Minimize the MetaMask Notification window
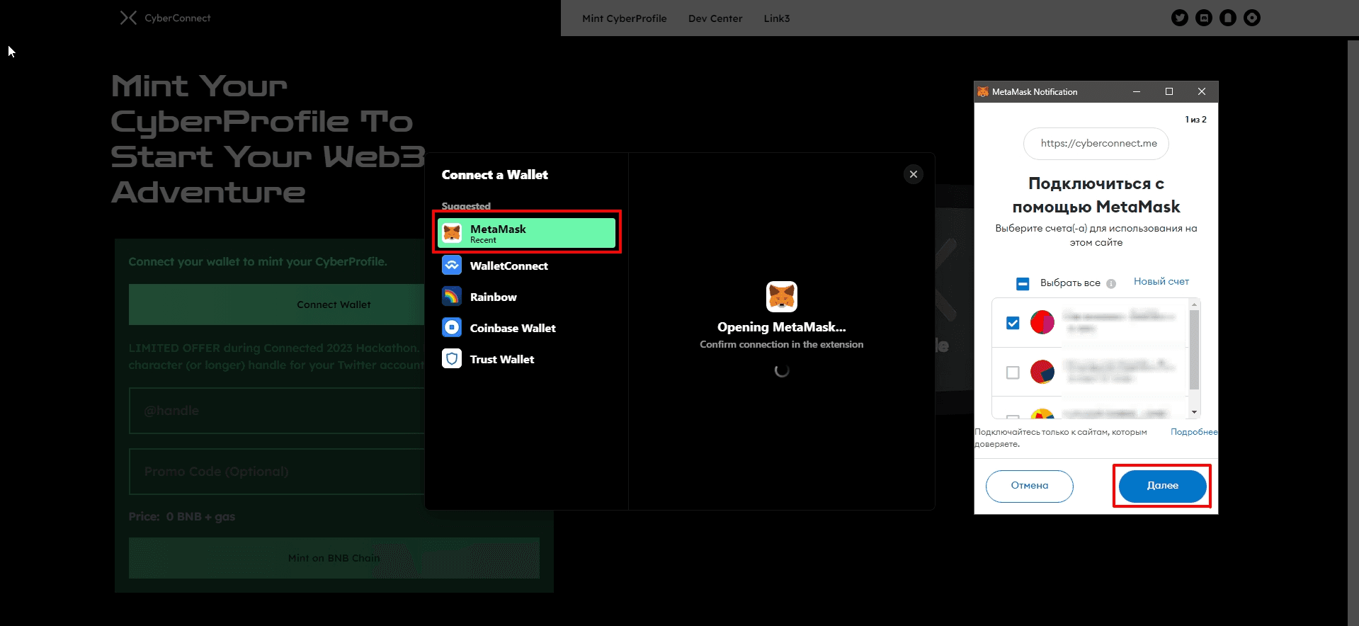Viewport: 1359px width, 626px height. point(1137,92)
